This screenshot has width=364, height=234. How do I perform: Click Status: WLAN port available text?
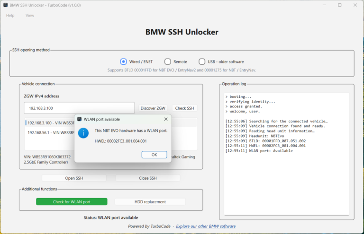(111, 217)
